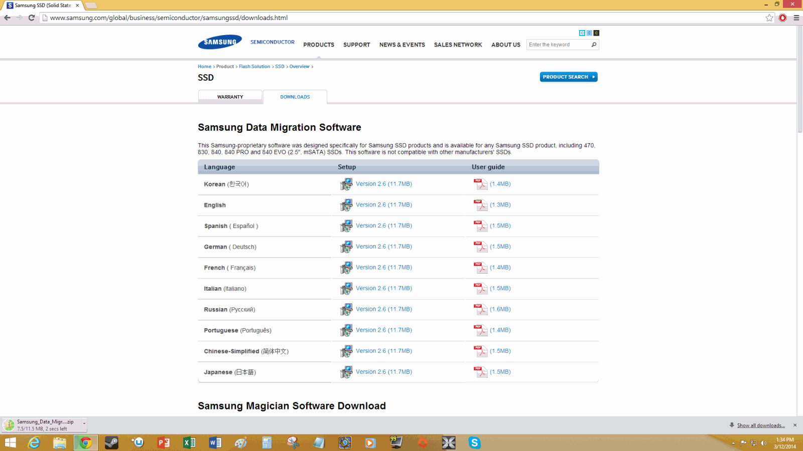Launch Internet Explorer from taskbar
The width and height of the screenshot is (803, 451).
34,442
